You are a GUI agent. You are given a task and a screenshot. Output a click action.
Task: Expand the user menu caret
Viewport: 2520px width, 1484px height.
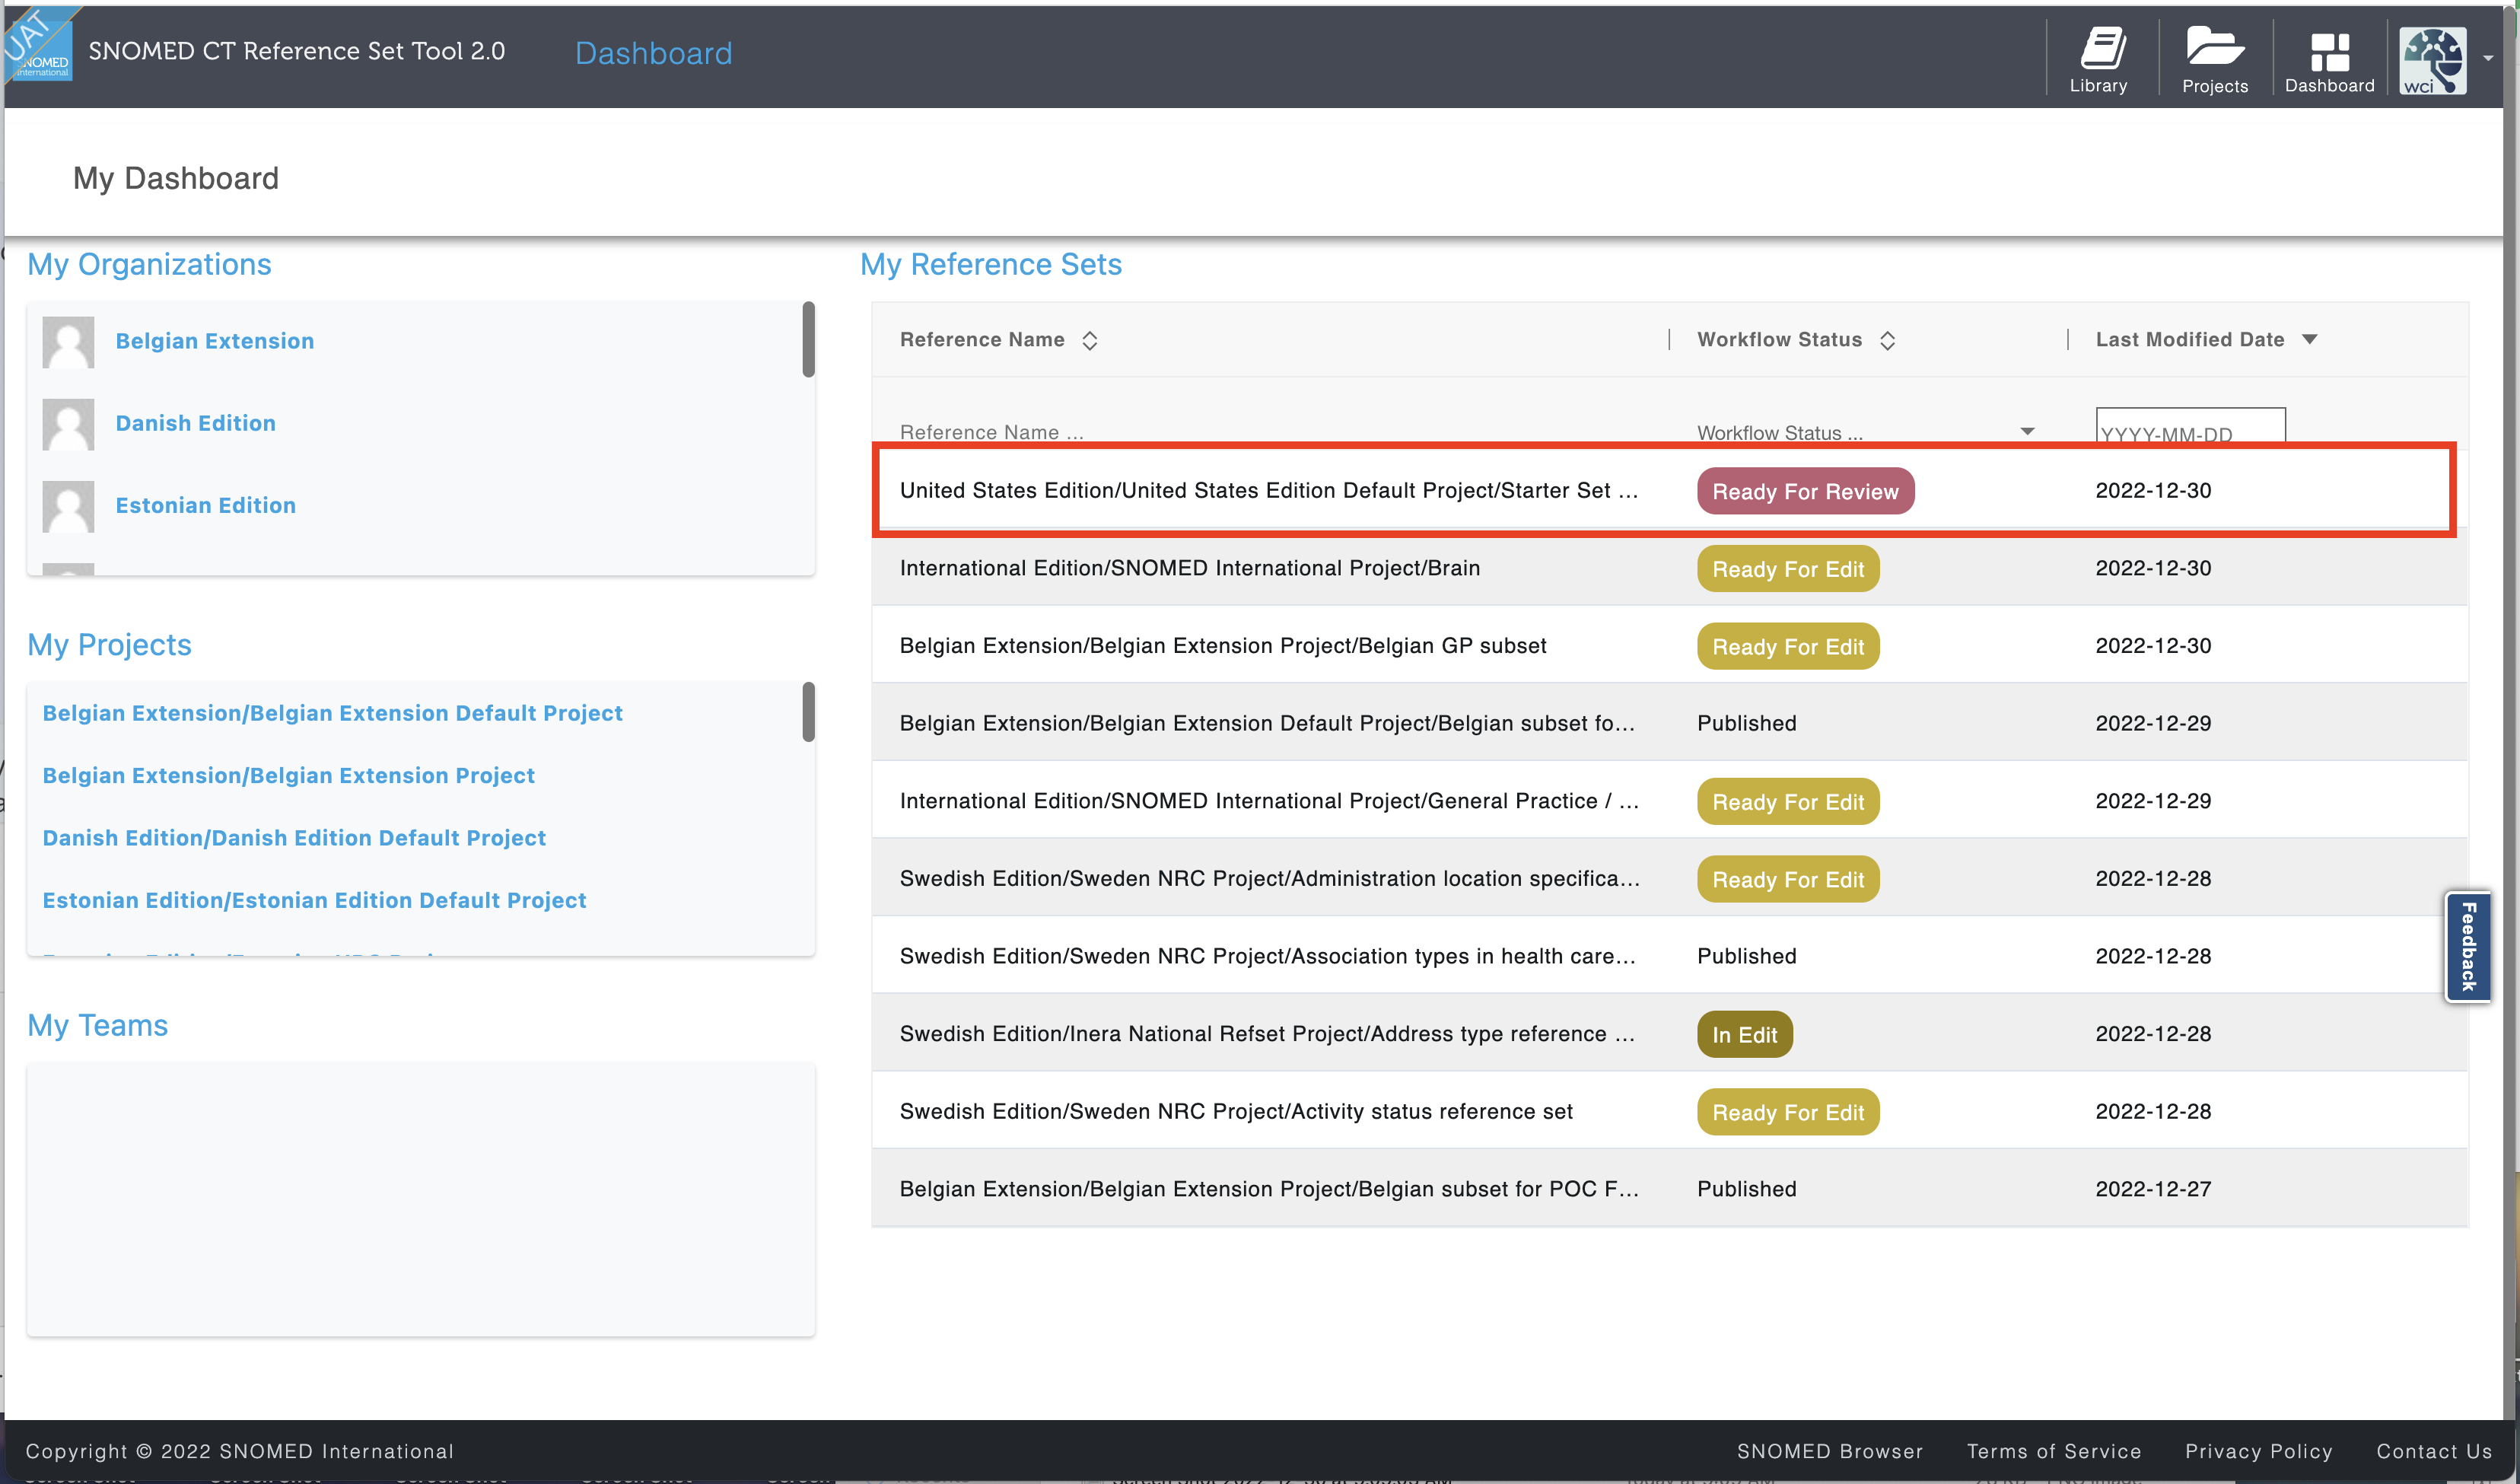tap(2488, 59)
